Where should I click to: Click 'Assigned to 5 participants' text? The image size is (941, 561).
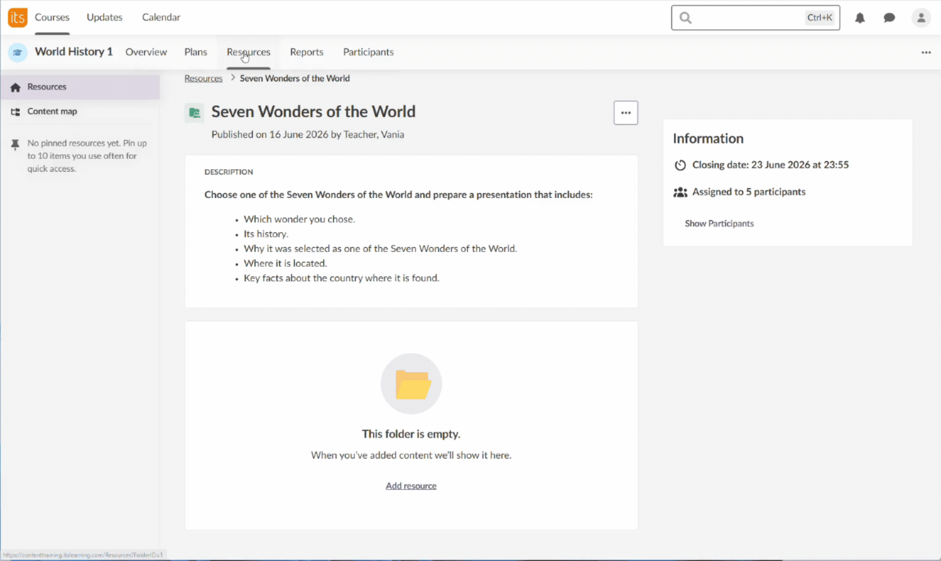coord(749,192)
